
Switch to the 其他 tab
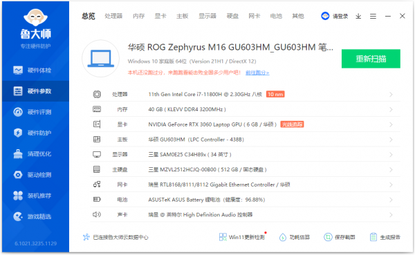click(298, 16)
